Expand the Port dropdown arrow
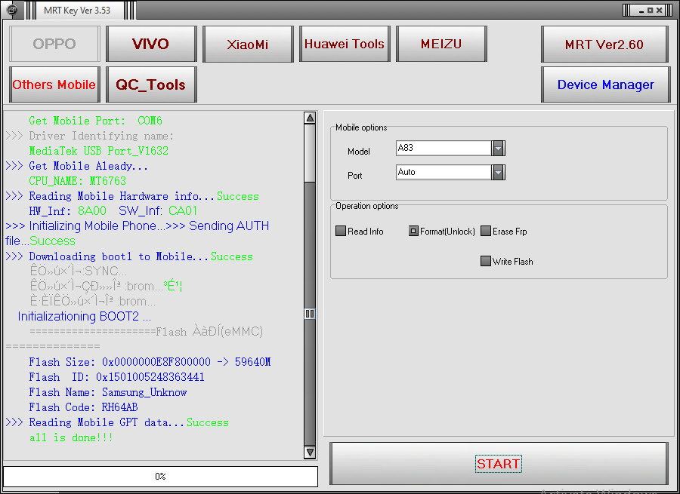The height and width of the screenshot is (494, 680). [x=498, y=172]
